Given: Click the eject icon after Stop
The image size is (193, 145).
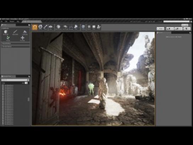Looking at the screenshot, I should (99, 27).
